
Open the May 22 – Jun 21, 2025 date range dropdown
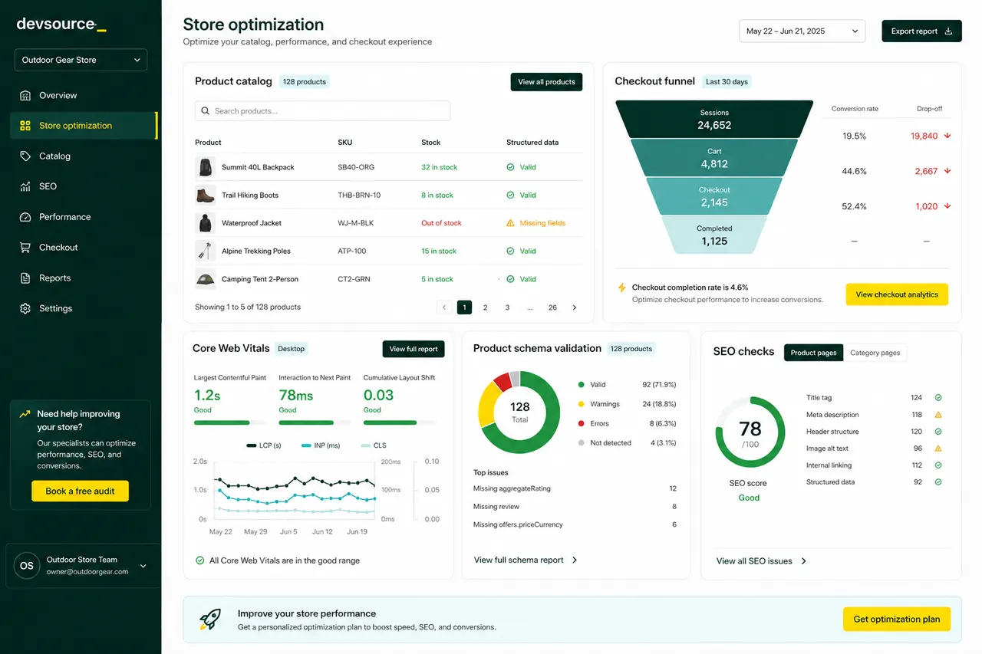(802, 31)
